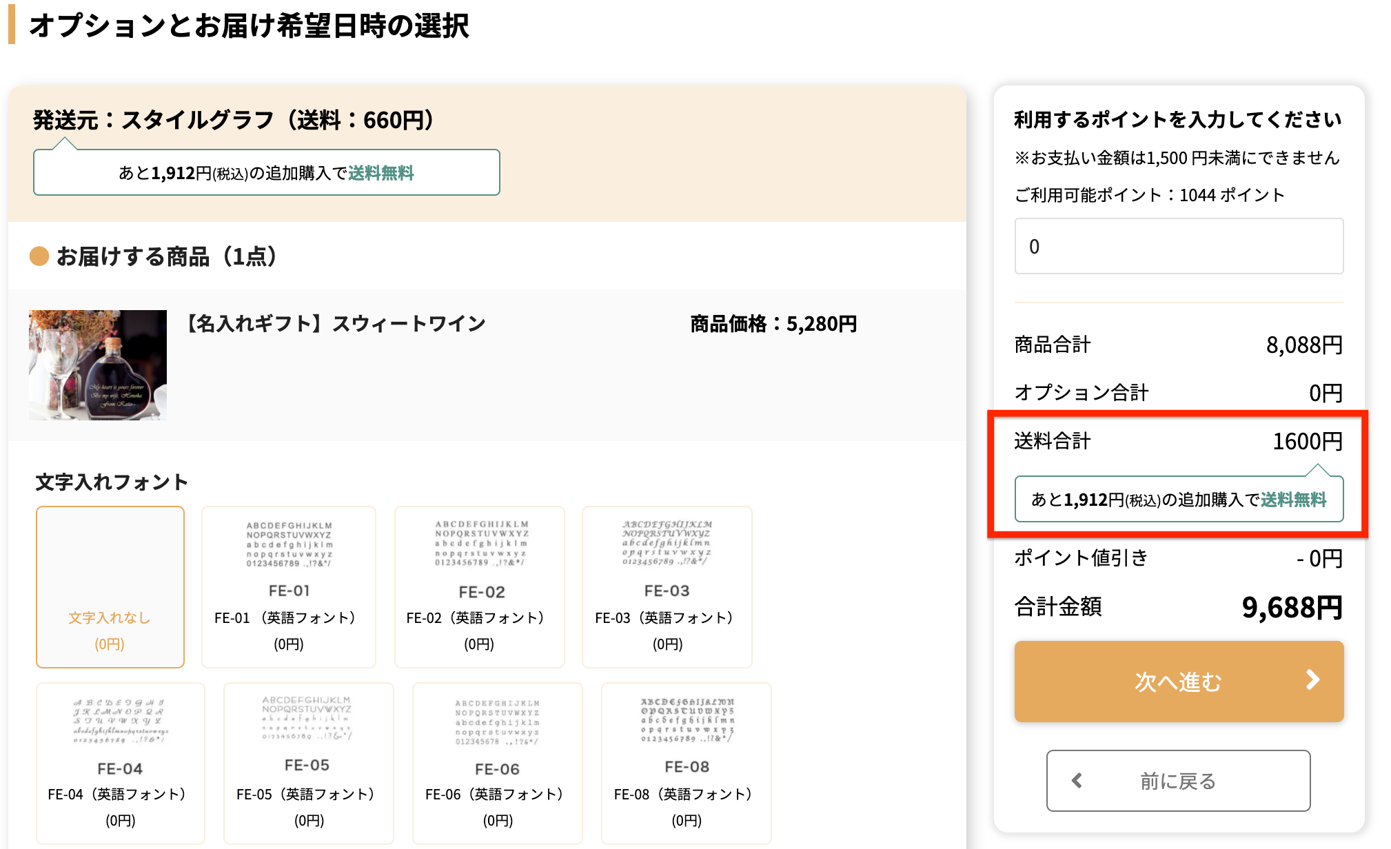Open the sweet wine product thumbnail
The image size is (1391, 849).
point(98,365)
